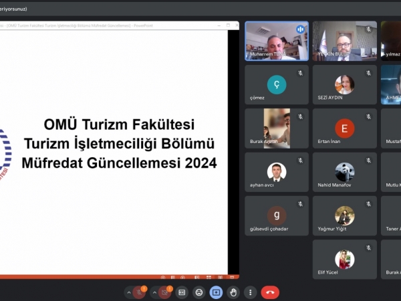Open microphone audio settings chevron
Screen dimensions: 401x301
[129, 292]
